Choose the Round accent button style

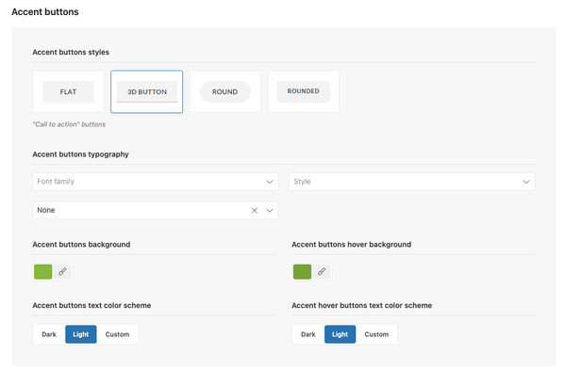pyautogui.click(x=225, y=91)
